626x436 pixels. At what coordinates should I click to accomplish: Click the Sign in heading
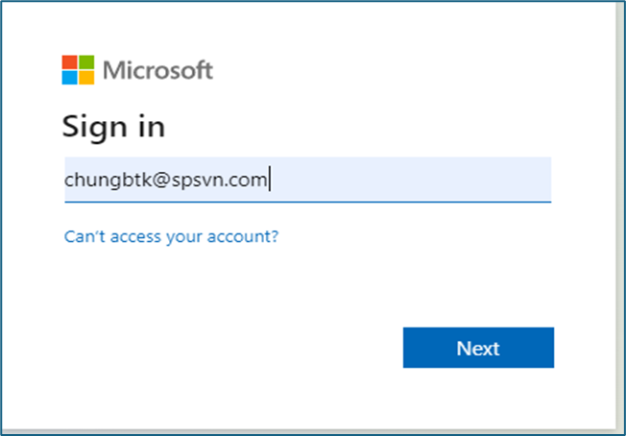113,126
